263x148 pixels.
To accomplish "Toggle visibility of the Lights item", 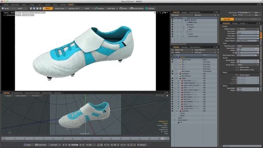I will [172, 29].
